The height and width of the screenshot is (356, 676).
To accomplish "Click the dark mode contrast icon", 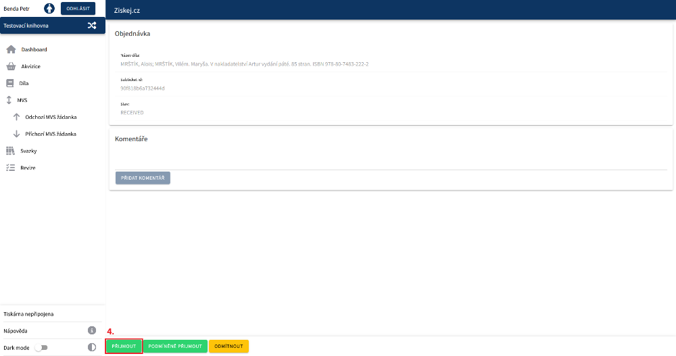I will (x=92, y=347).
